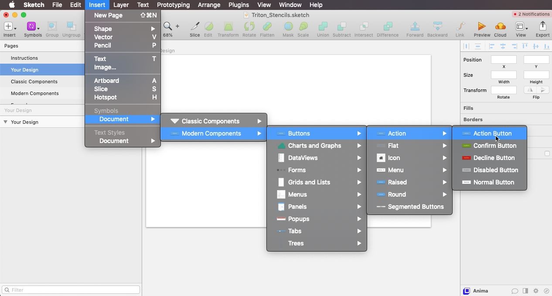The width and height of the screenshot is (552, 296).
Task: Toggle the checkbox in the inspector panel
Action: 547,153
